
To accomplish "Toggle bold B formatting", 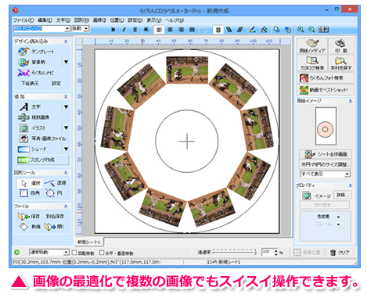I will tap(113, 30).
